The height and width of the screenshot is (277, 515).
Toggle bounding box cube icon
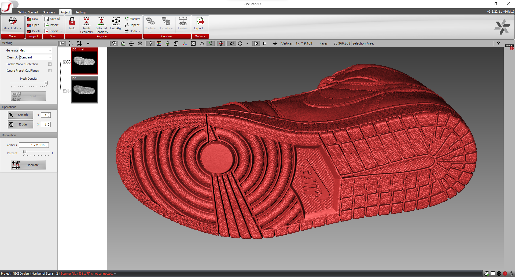coord(176,43)
